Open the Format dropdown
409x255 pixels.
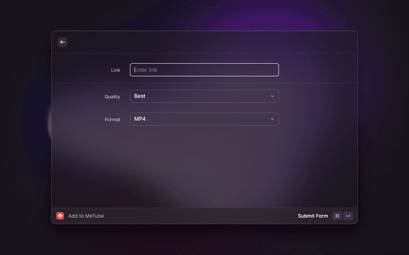[x=204, y=119]
